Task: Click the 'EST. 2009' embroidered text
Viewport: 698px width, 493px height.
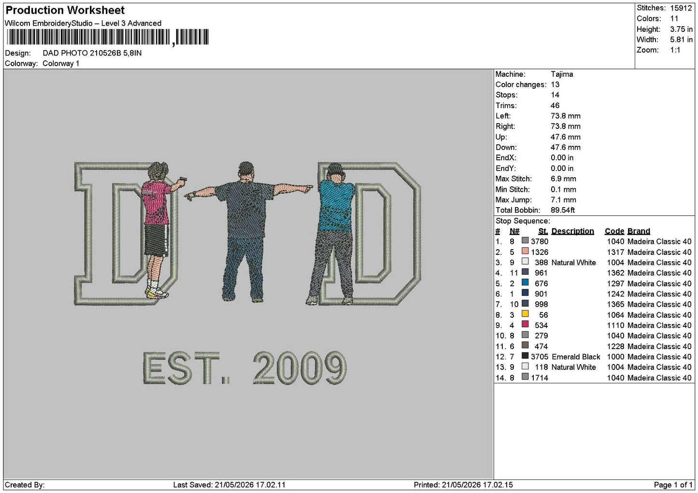Action: coord(244,368)
